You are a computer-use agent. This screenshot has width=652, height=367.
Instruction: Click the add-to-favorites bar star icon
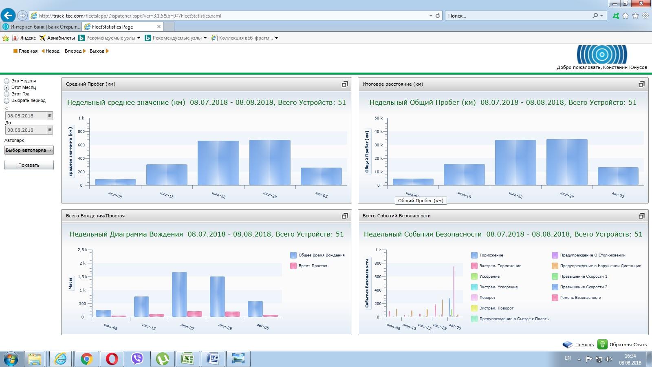(6, 38)
